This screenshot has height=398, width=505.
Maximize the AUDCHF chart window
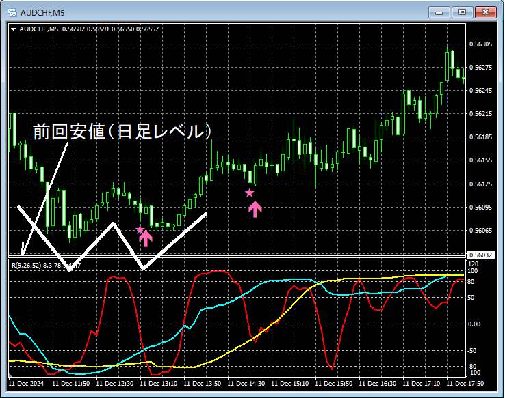point(462,12)
